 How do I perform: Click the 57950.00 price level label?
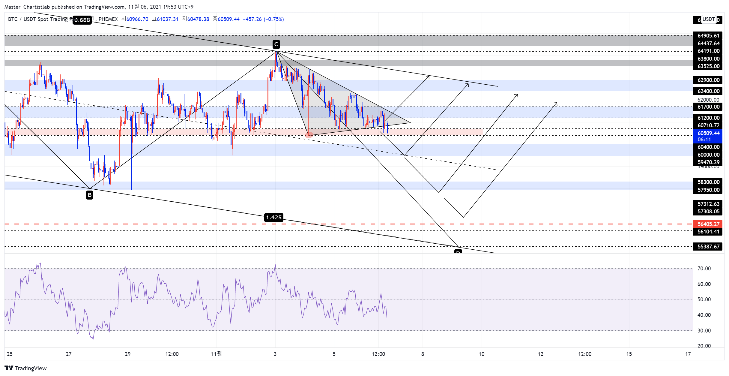[x=708, y=190]
